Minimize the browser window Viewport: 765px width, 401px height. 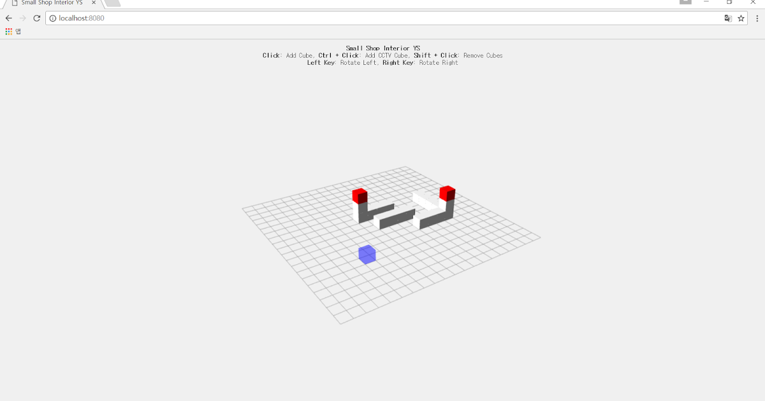click(x=706, y=2)
